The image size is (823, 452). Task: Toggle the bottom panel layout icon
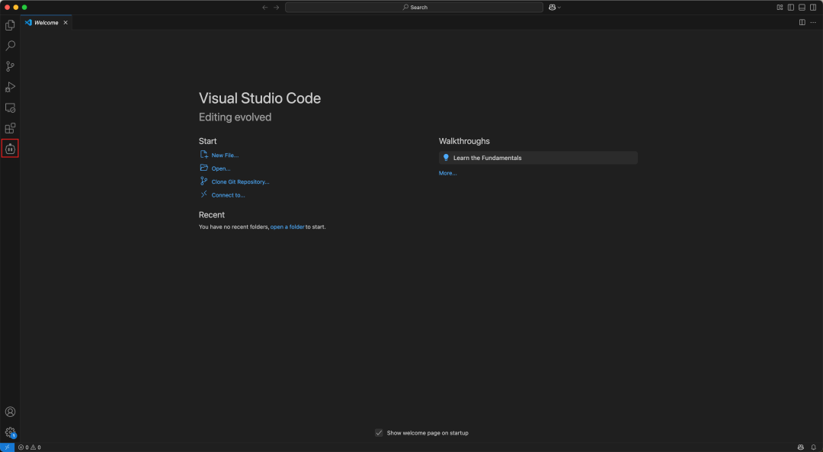coord(802,8)
